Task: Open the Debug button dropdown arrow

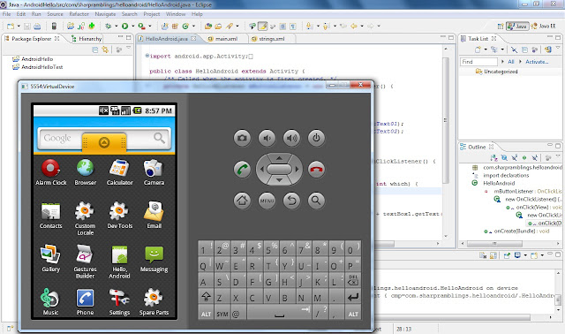Action: 116,26
